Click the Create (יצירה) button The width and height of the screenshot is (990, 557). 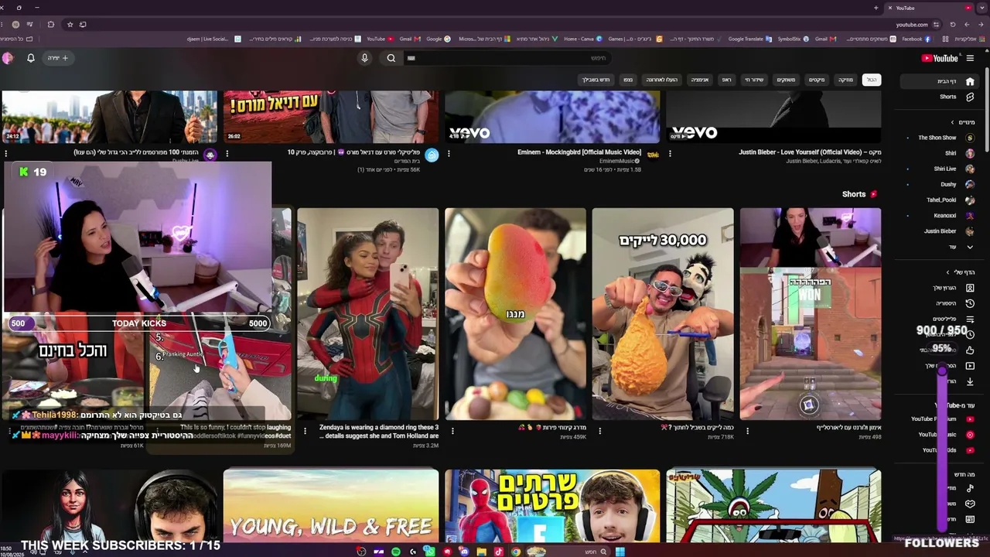[x=59, y=58]
